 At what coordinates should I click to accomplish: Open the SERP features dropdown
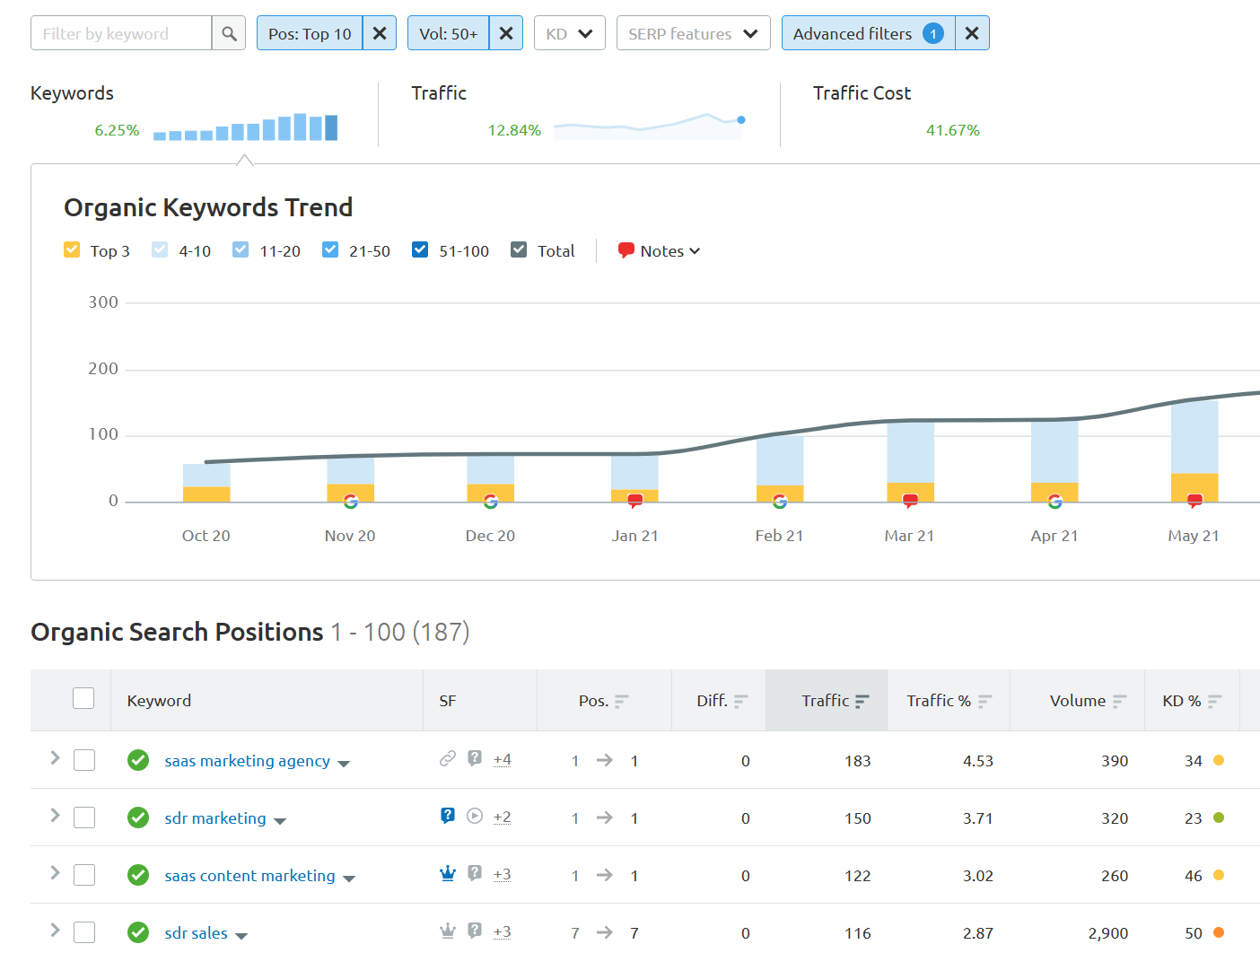[693, 34]
